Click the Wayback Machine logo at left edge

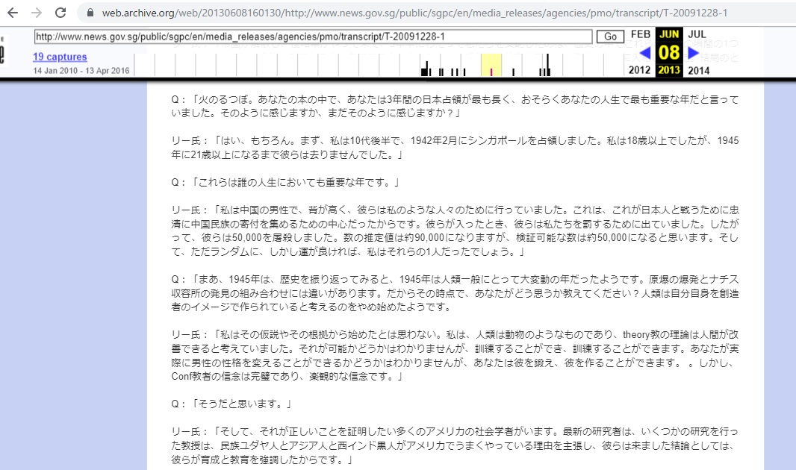2,54
